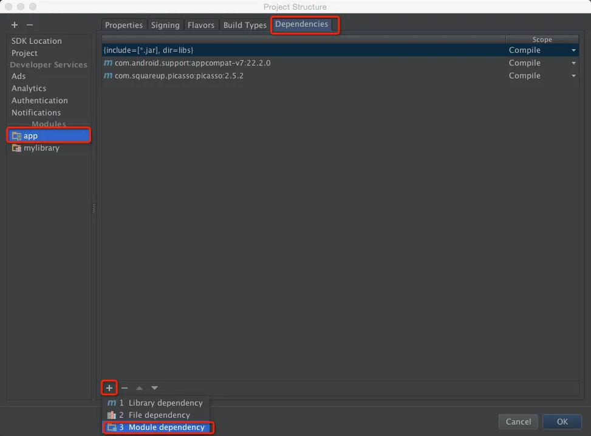The height and width of the screenshot is (436, 591).
Task: Click the mylibrary module folder icon
Action: click(x=16, y=148)
